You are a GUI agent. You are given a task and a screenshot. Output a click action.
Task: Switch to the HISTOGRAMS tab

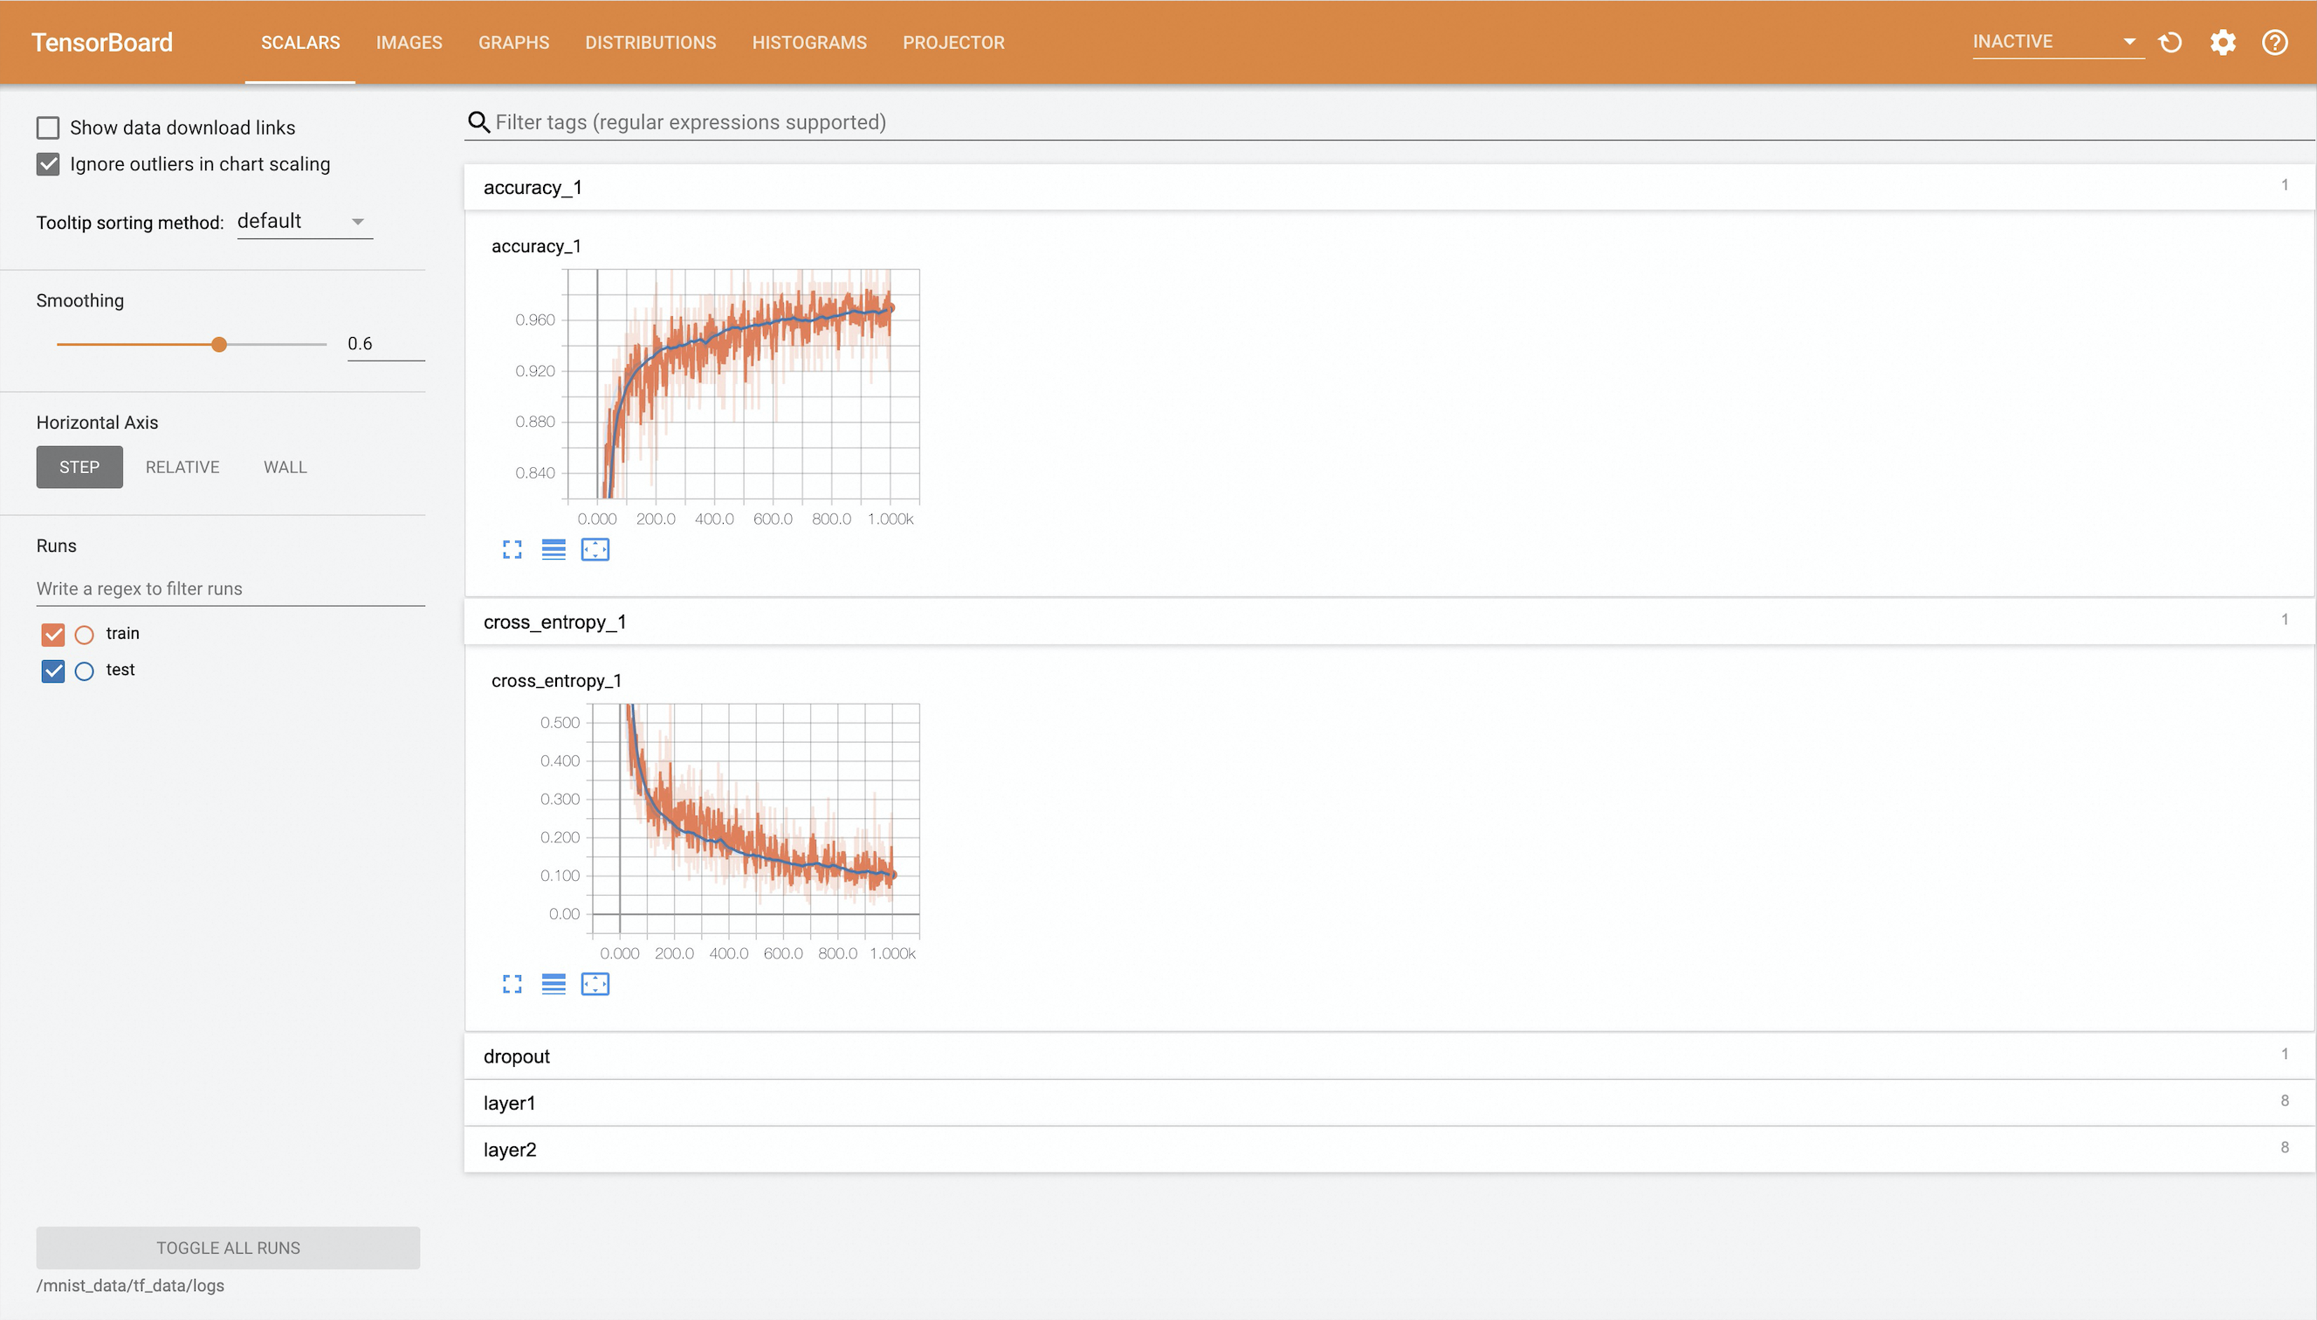point(808,43)
